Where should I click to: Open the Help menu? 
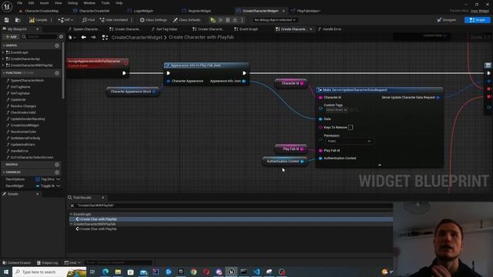[x=119, y=3]
